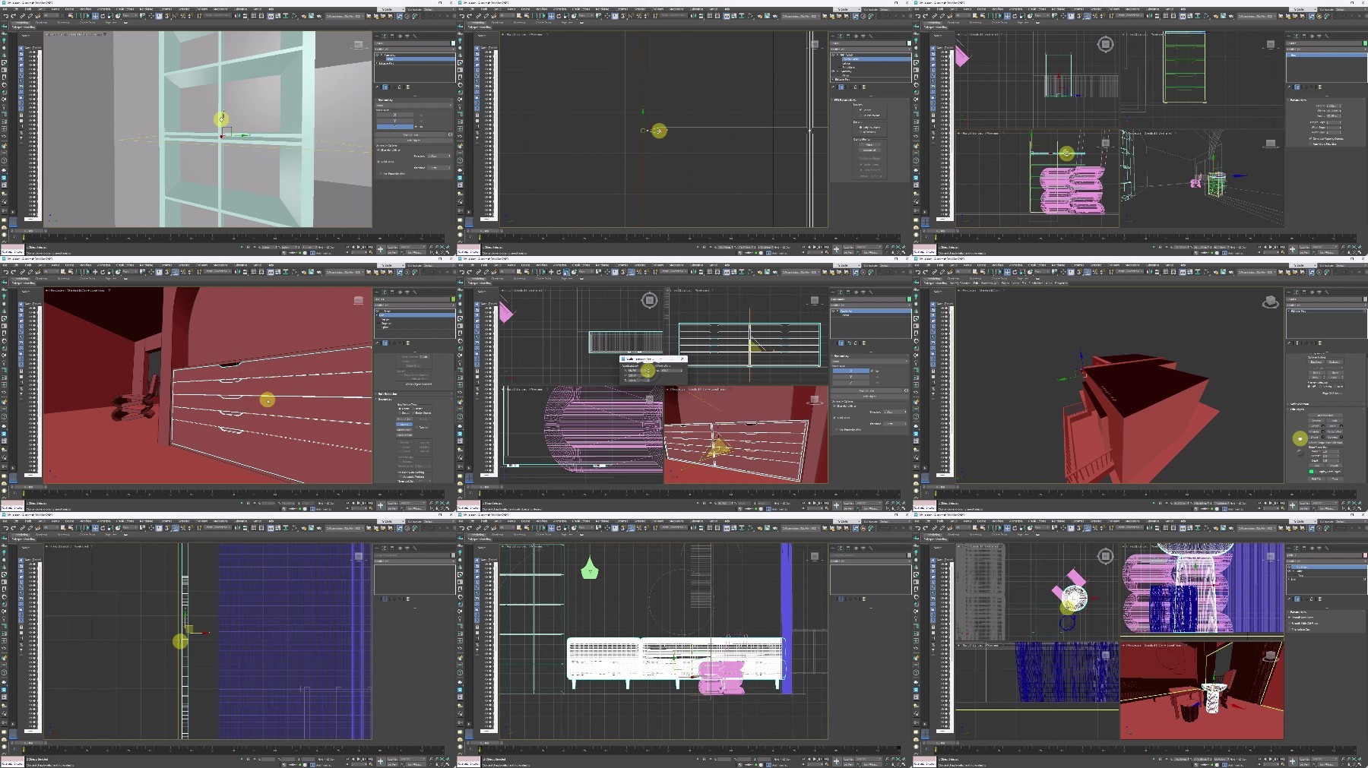Top-left screenshot: toggle the 3D Snaps icon
The width and height of the screenshot is (1368, 768).
[166, 16]
